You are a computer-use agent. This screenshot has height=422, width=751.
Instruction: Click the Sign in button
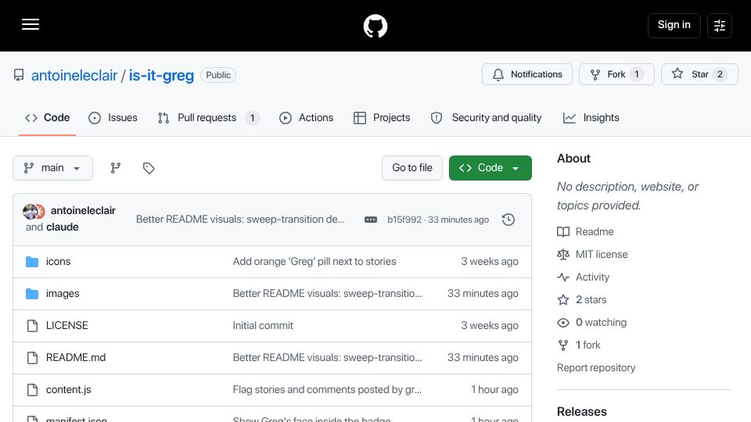pyautogui.click(x=674, y=25)
